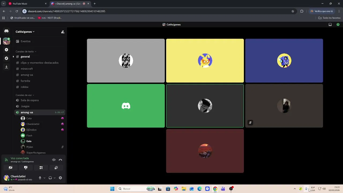Viewport: 343px width, 193px height.
Task: Select user Gala in voice list
Action: pos(42,141)
